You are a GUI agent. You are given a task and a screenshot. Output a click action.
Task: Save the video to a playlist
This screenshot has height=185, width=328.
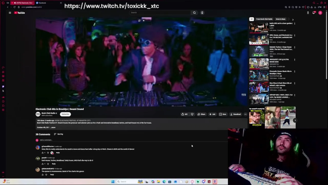(223, 114)
